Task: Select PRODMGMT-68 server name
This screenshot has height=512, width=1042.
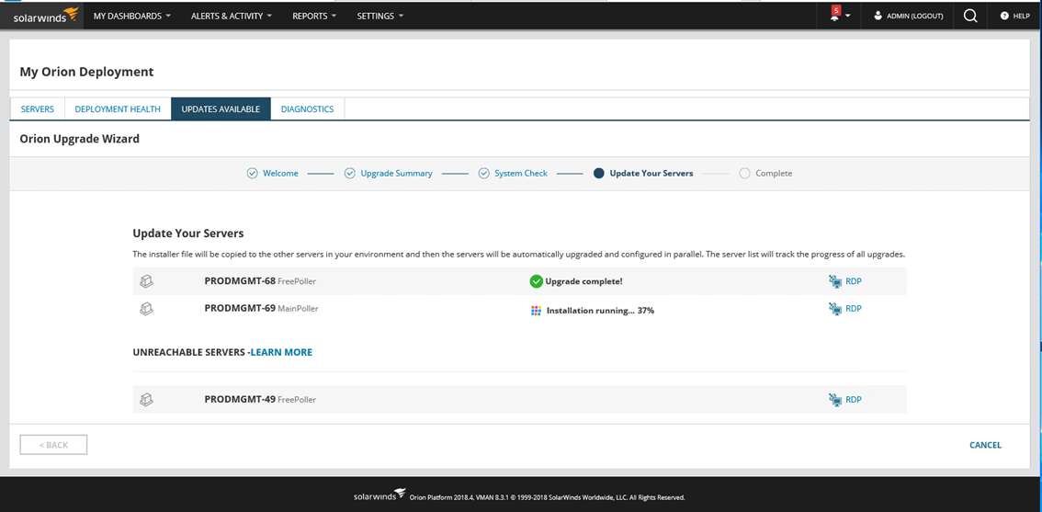Action: 240,280
